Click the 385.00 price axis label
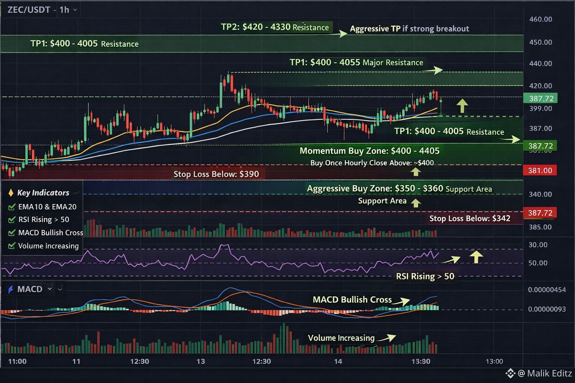The image size is (575, 383). click(x=541, y=227)
